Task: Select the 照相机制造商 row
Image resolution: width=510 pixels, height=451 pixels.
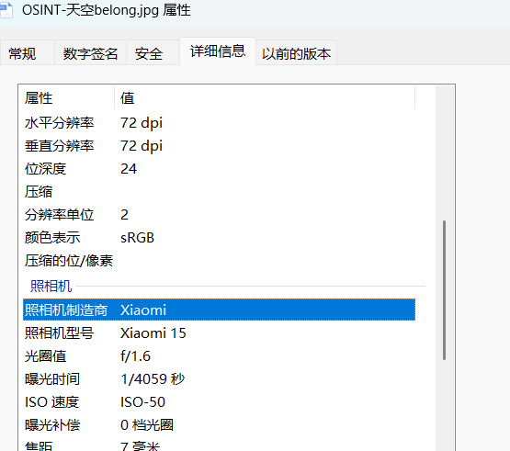Action: point(219,310)
